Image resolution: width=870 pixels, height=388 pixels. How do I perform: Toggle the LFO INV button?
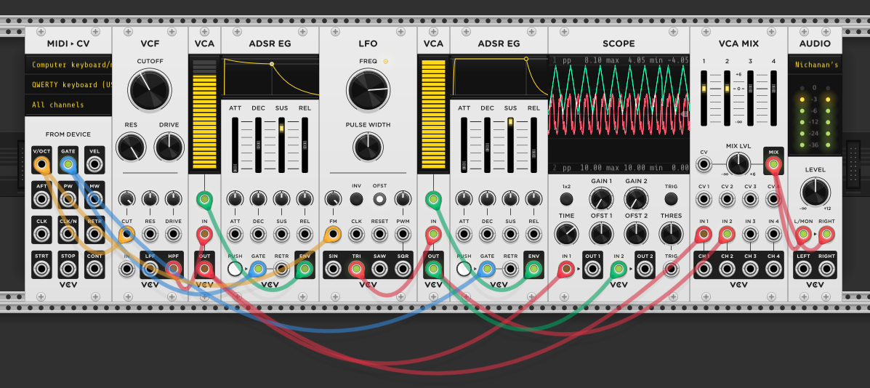[356, 199]
